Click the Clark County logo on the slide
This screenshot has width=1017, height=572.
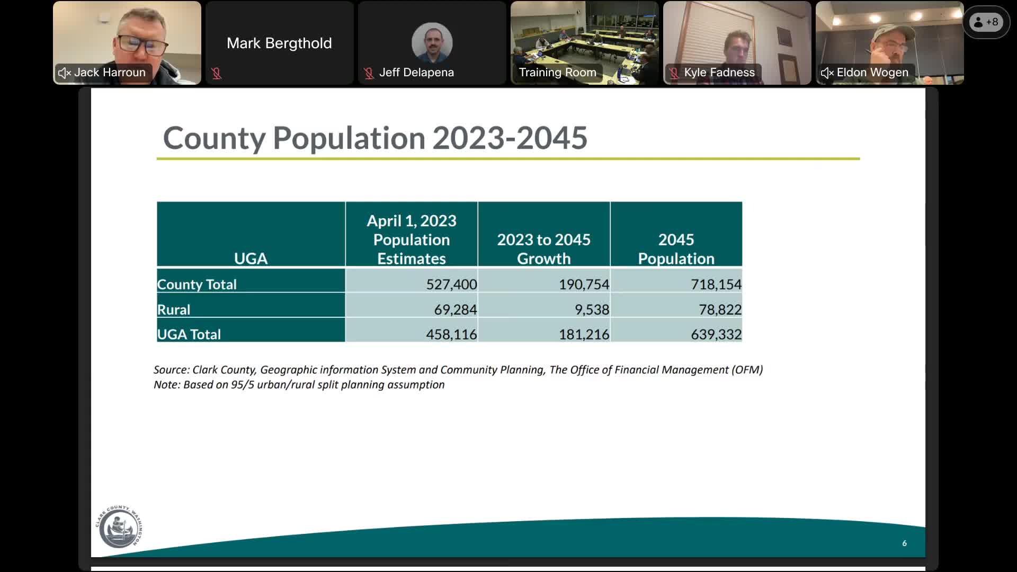tap(121, 526)
